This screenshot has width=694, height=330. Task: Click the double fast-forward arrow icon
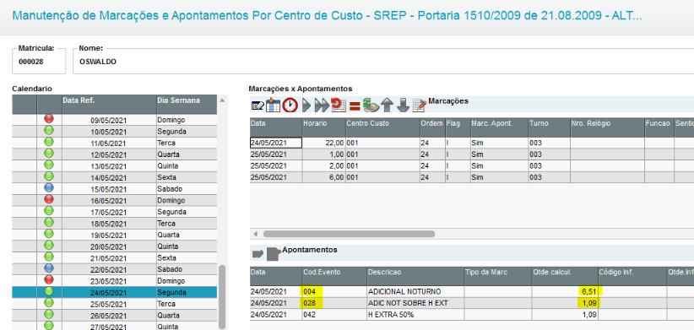(322, 105)
